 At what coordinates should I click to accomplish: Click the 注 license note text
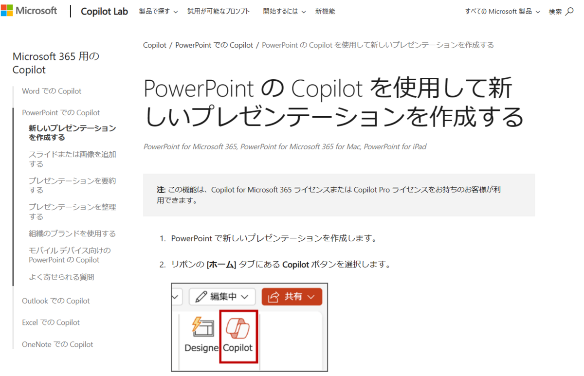click(328, 195)
